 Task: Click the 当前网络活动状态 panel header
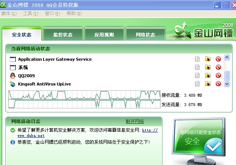pyautogui.click(x=119, y=49)
